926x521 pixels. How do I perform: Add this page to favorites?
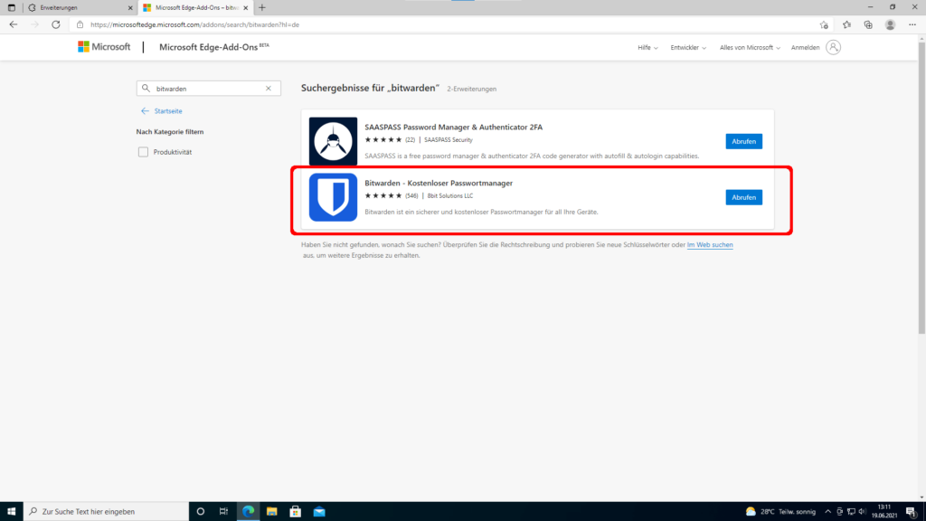(x=824, y=24)
